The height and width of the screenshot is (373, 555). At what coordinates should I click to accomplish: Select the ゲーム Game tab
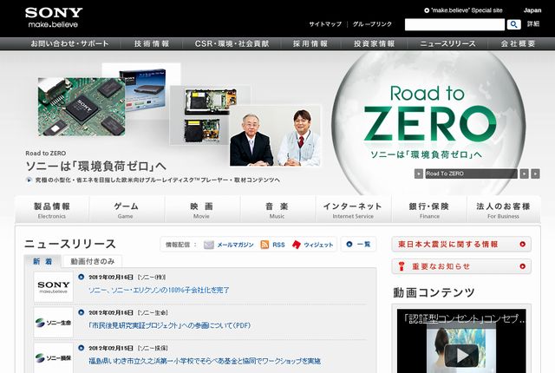126,210
